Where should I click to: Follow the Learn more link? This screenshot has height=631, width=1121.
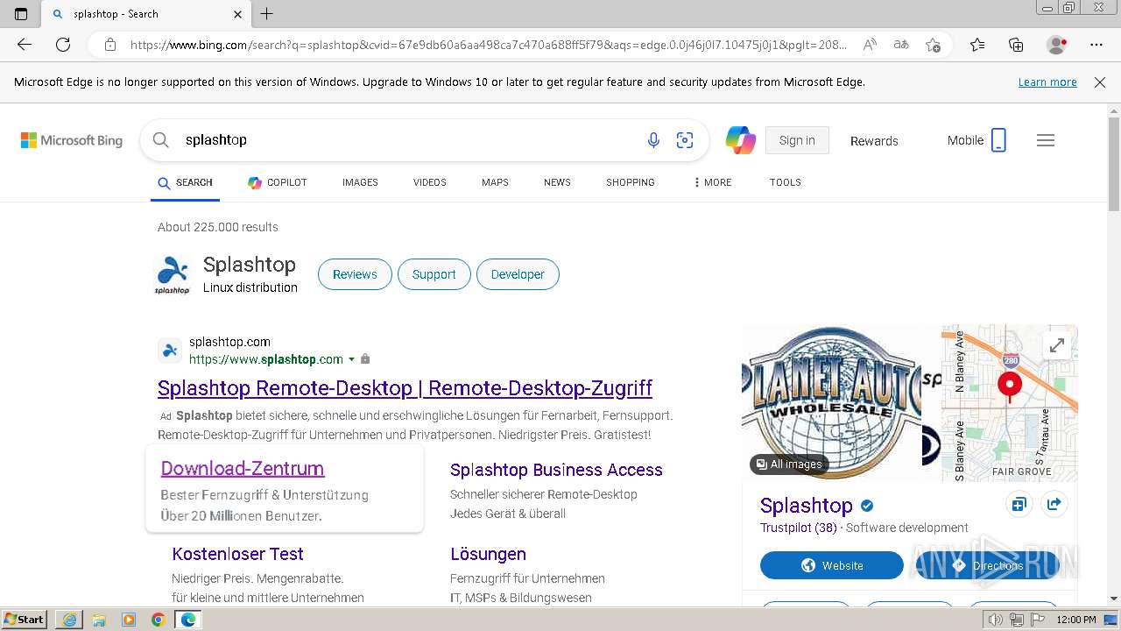click(x=1047, y=82)
